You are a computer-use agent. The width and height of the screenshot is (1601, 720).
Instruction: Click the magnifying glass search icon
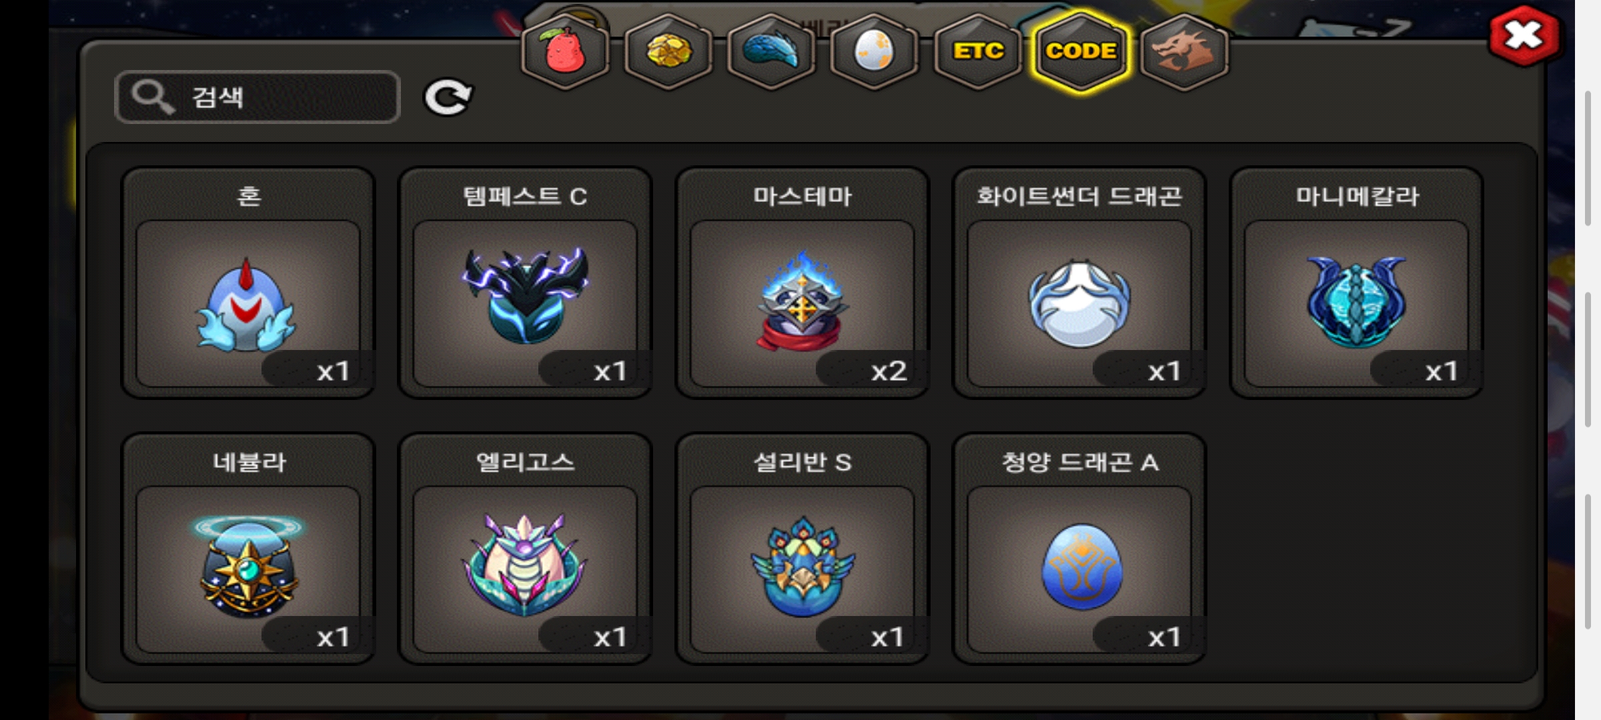(153, 97)
